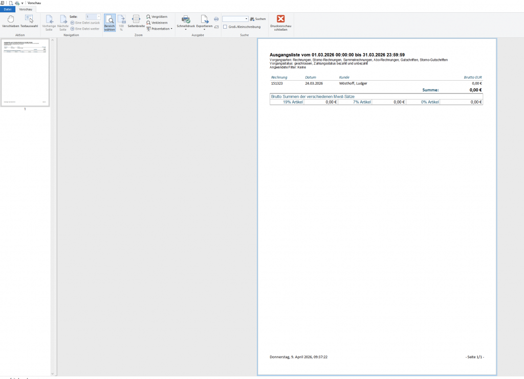Click the small printer icon beside Exportieren
Image resolution: width=524 pixels, height=379 pixels.
[x=216, y=19]
